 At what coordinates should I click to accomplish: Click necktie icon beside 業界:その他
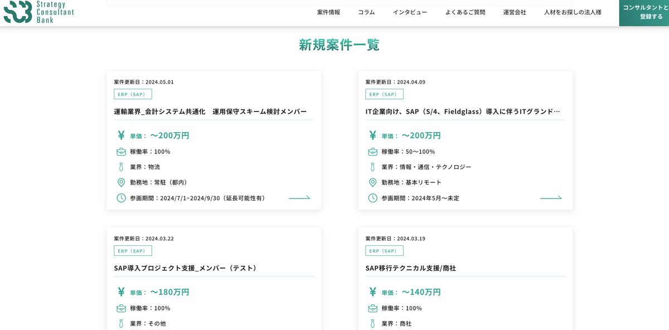[x=121, y=323]
